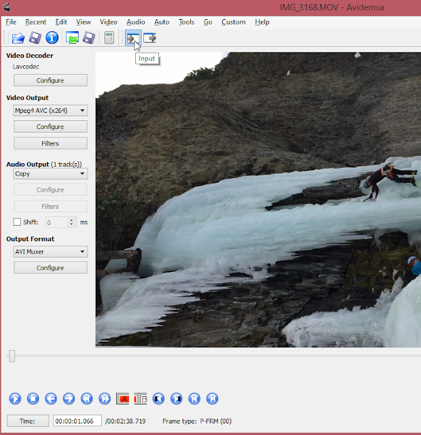Image resolution: width=421 pixels, height=435 pixels.
Task: Open the Output Format AVI Muxer dropdown
Action: pos(50,251)
